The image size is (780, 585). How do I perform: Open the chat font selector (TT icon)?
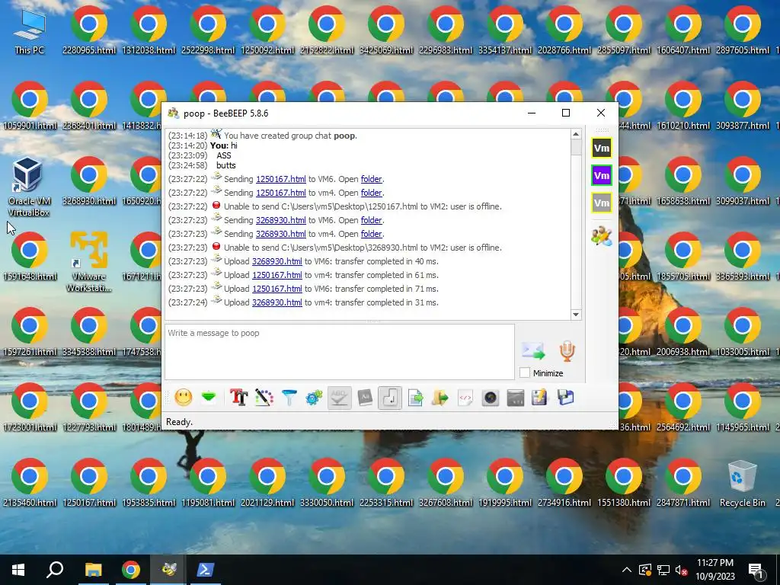238,398
